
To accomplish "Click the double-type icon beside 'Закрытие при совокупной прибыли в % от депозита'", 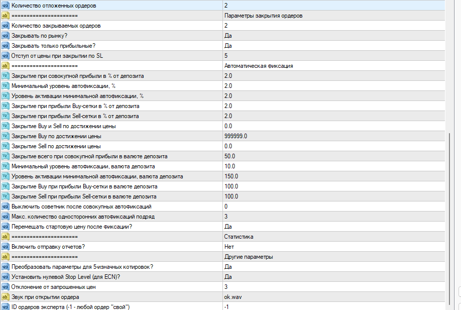I will tap(6, 75).
